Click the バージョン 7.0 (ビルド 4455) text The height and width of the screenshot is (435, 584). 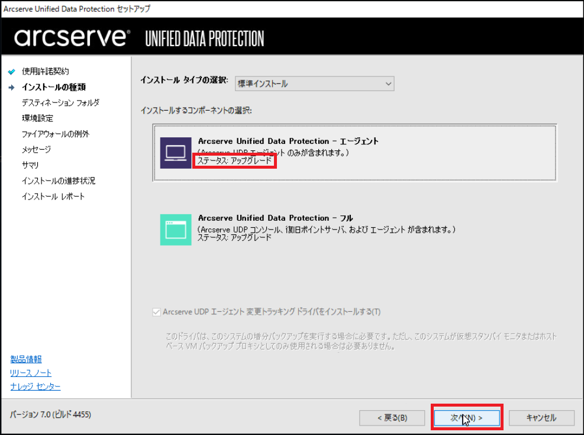(51, 414)
